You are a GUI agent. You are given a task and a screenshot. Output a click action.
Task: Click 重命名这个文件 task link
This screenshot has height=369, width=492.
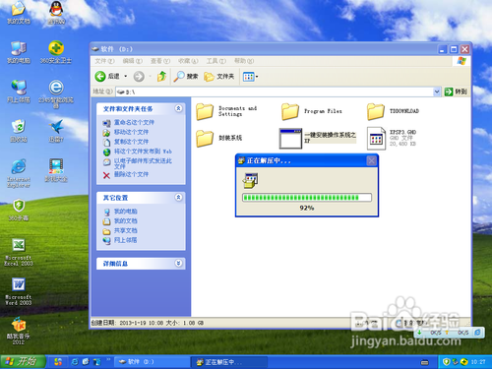(x=134, y=122)
